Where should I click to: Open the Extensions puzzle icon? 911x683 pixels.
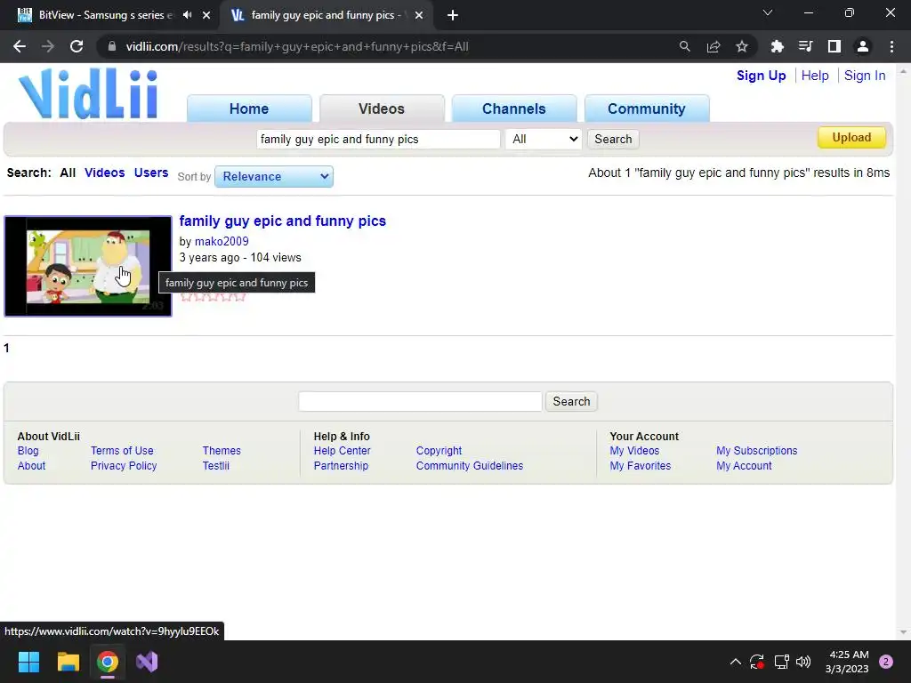(777, 46)
